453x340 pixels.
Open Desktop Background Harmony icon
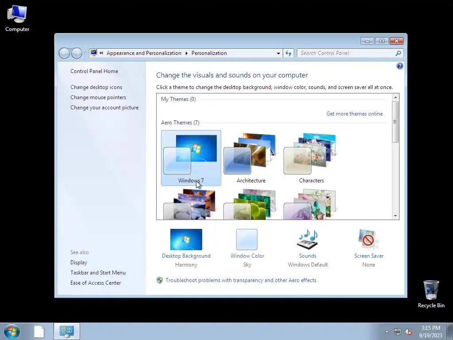tap(186, 240)
